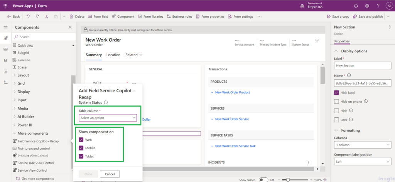Screen dimensions: 395x182
Task: Click the Label input field
Action: coord(362,66)
